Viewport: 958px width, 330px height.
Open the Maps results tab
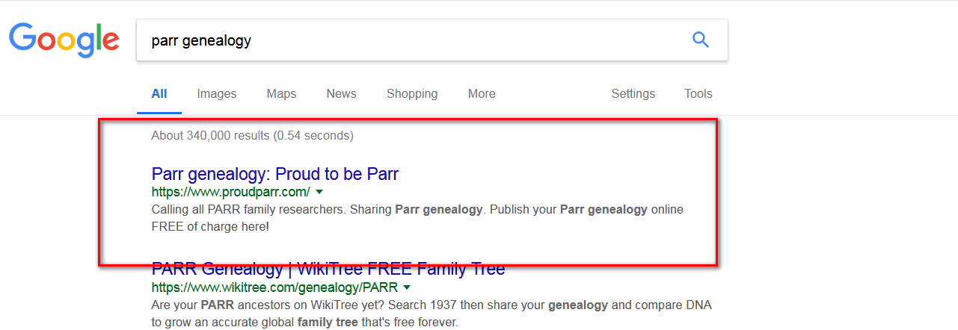coord(281,94)
